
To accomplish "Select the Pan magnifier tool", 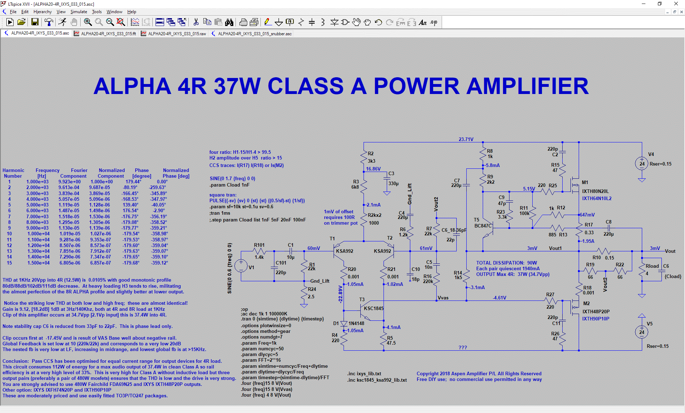I will coord(99,22).
